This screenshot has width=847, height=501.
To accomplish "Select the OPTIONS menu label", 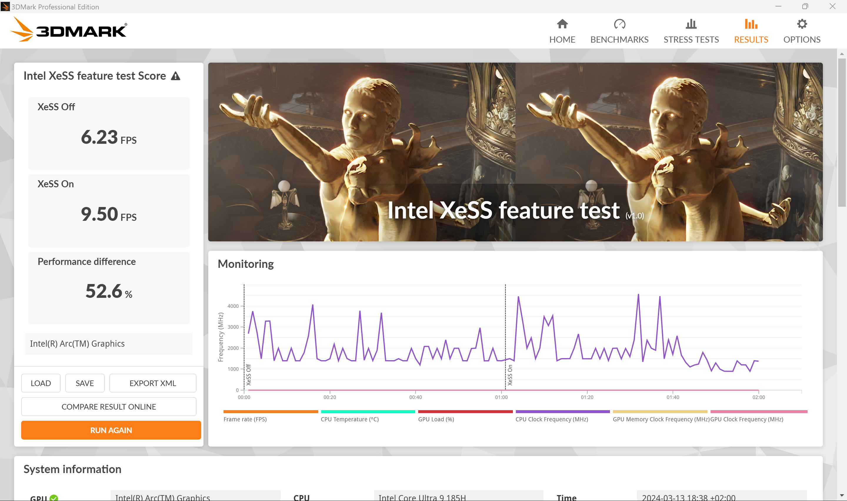I will 802,39.
